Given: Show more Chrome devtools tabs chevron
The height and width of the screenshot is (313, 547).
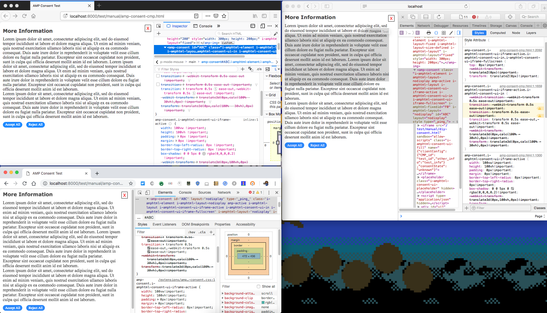Looking at the screenshot, I should pos(238,193).
